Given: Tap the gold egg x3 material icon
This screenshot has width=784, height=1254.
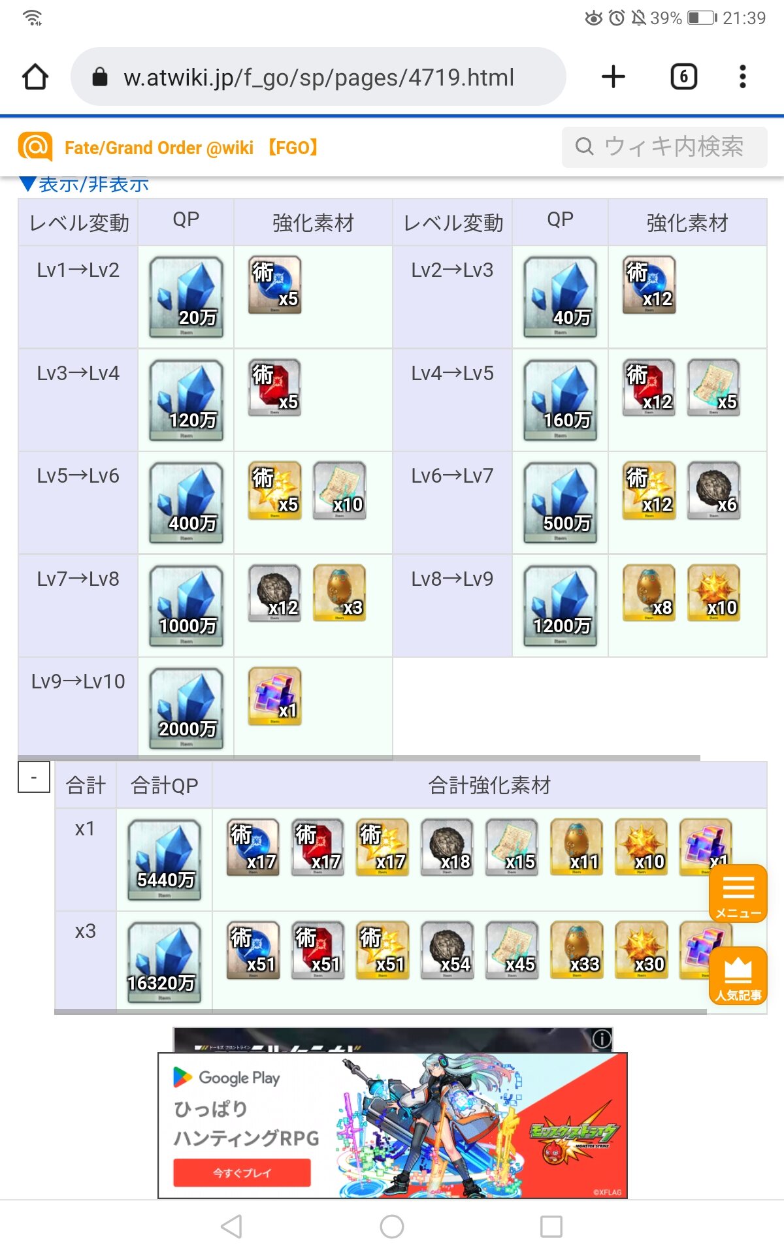Looking at the screenshot, I should point(339,593).
